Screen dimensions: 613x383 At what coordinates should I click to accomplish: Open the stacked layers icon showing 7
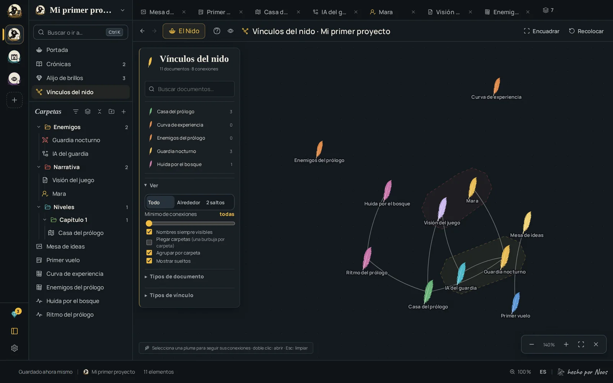548,10
